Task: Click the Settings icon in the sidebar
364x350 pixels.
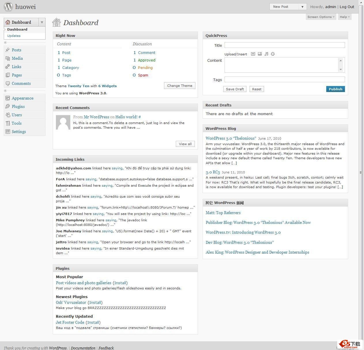Action: [7, 132]
